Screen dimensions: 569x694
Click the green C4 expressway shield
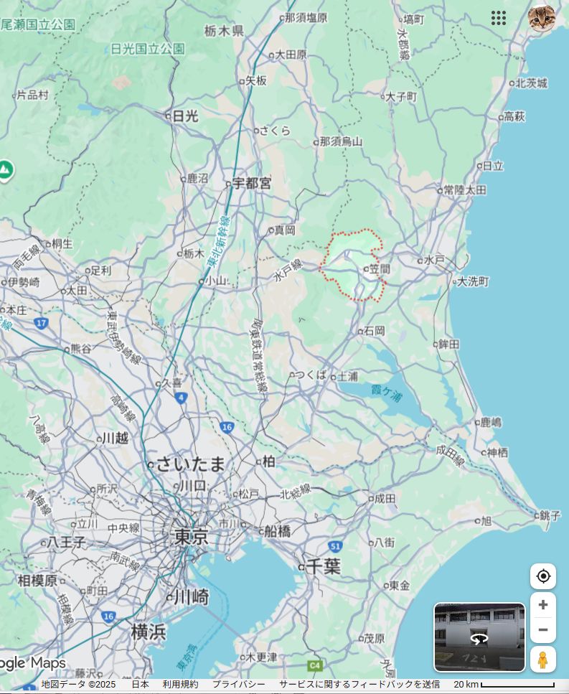pos(314,665)
